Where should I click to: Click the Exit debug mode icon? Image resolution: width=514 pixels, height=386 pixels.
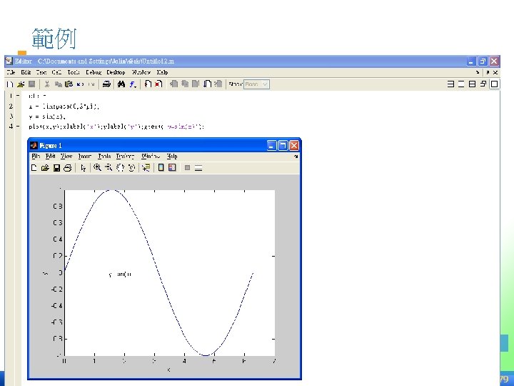pos(218,84)
